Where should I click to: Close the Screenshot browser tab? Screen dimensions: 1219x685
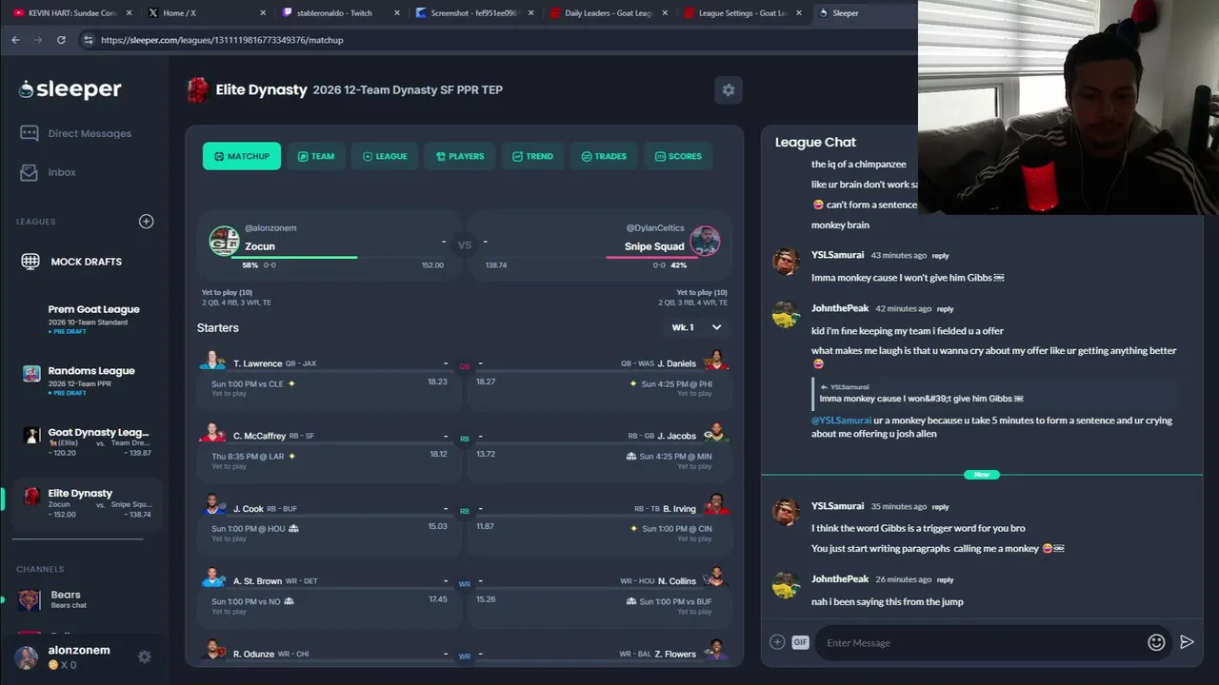pos(530,13)
